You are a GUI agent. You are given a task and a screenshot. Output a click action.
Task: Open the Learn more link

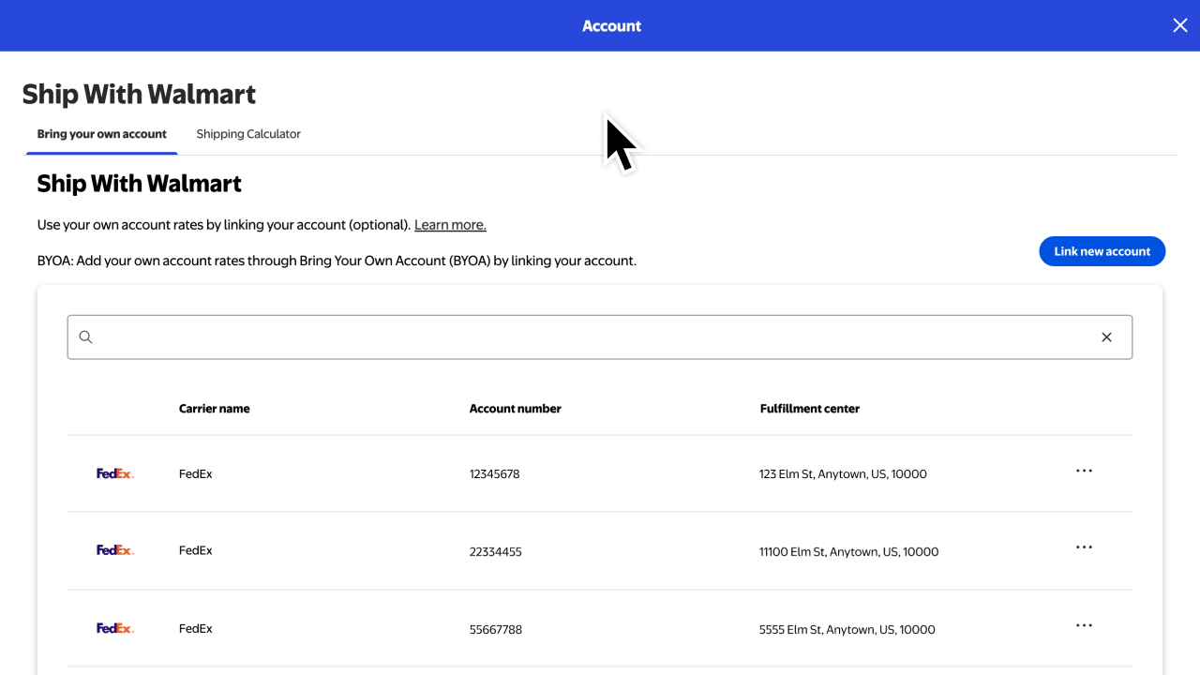click(x=449, y=224)
